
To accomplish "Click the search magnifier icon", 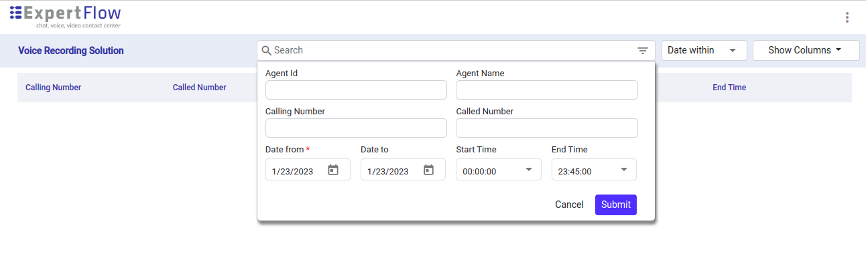I will point(266,51).
